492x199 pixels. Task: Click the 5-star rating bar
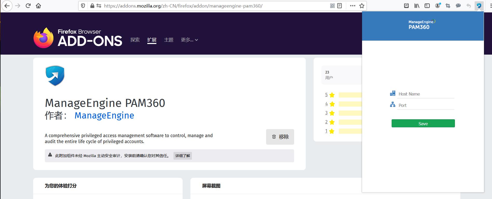[x=350, y=95]
